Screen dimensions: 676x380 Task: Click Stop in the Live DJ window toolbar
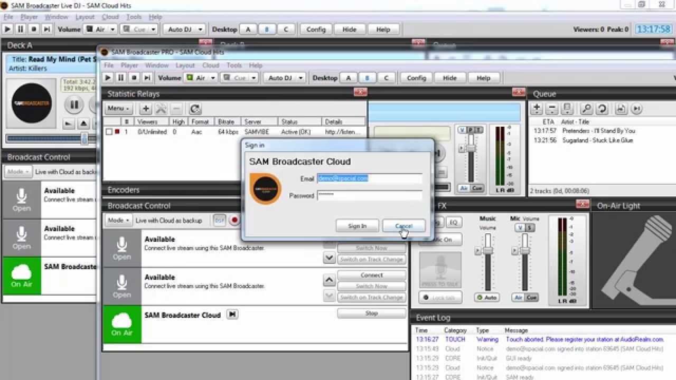(34, 29)
